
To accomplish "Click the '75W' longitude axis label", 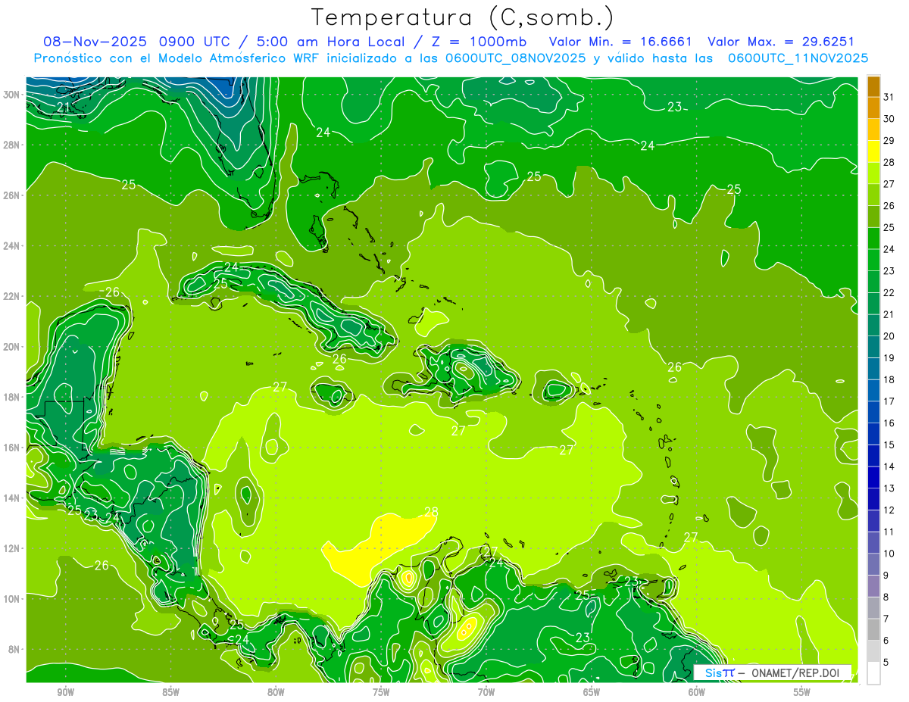I will coord(381,692).
